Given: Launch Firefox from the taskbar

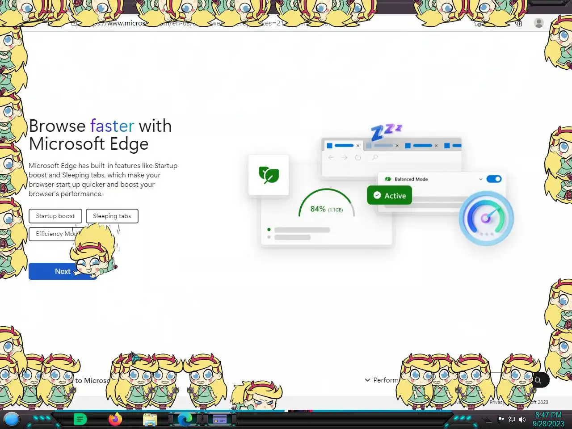Looking at the screenshot, I should click(115, 420).
